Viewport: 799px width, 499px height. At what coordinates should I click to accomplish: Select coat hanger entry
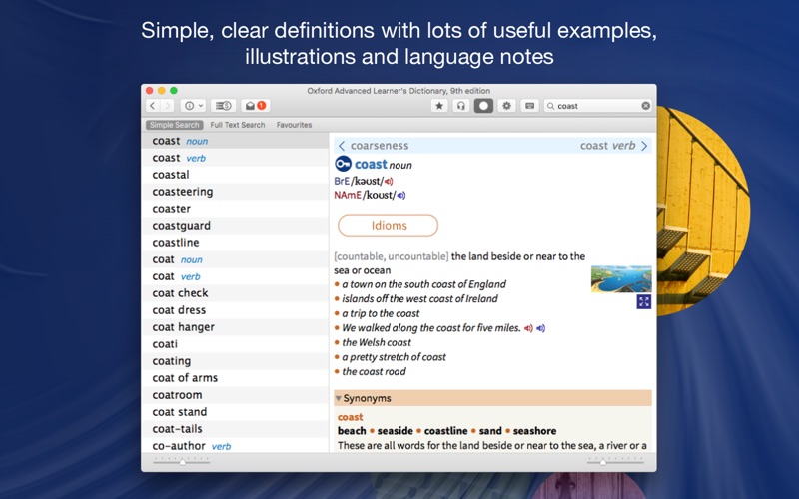[x=235, y=327]
